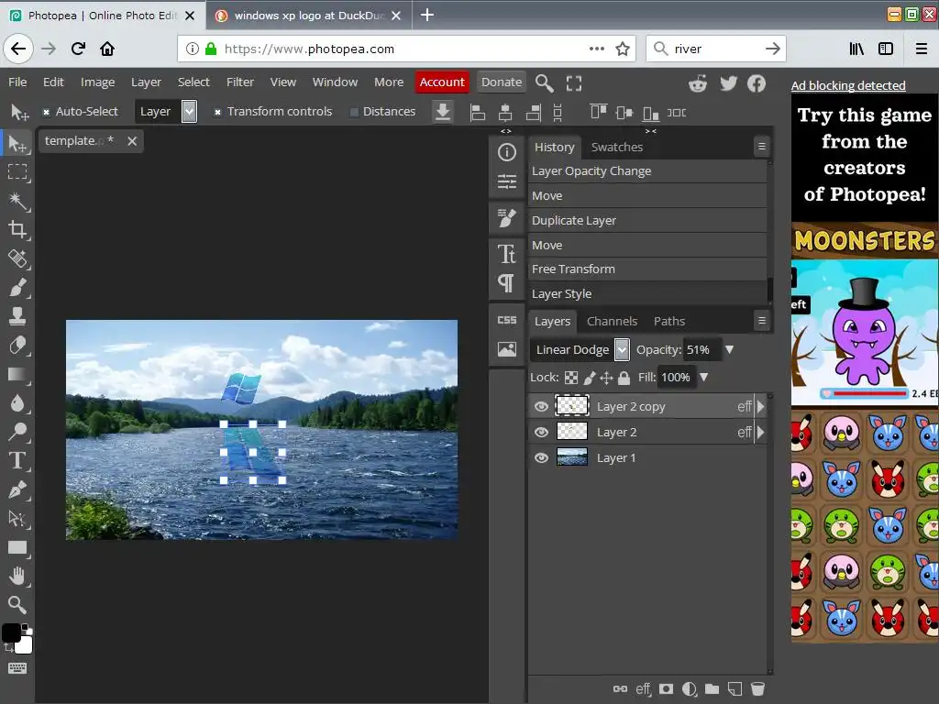This screenshot has height=704, width=939.
Task: Select the Path Select tool
Action: [17, 519]
